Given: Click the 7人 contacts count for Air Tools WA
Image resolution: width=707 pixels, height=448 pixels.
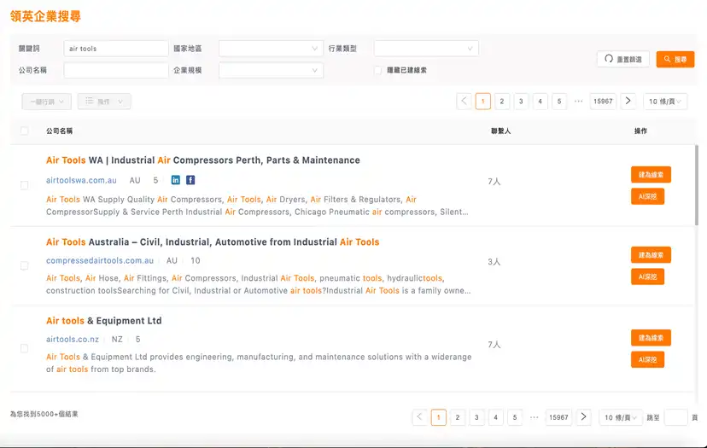Looking at the screenshot, I should [x=494, y=181].
